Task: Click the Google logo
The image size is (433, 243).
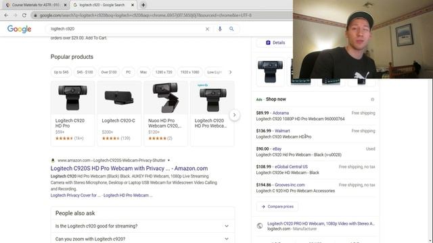Action: click(x=20, y=29)
